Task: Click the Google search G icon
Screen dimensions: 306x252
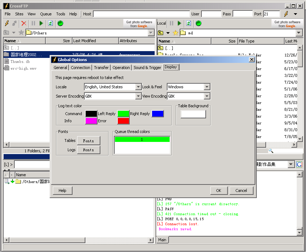Action: click(x=299, y=164)
